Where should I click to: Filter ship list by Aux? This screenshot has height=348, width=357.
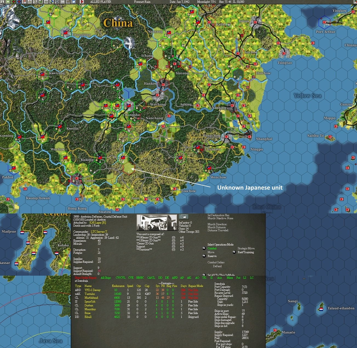219,278
